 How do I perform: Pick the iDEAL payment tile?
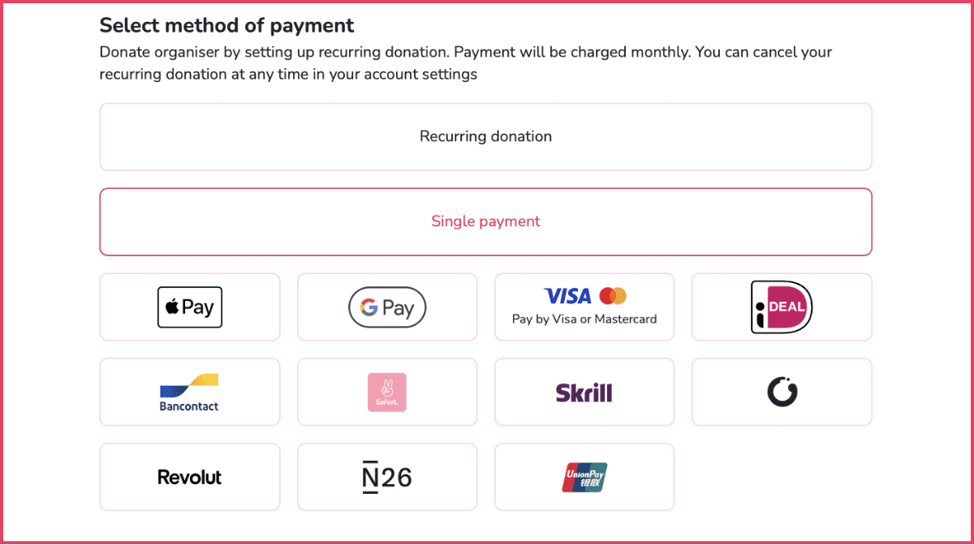coord(782,307)
